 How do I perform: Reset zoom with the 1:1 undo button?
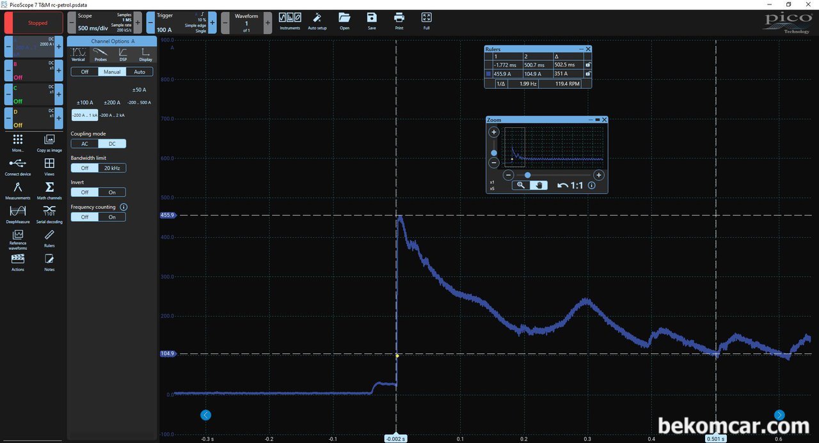coord(570,185)
